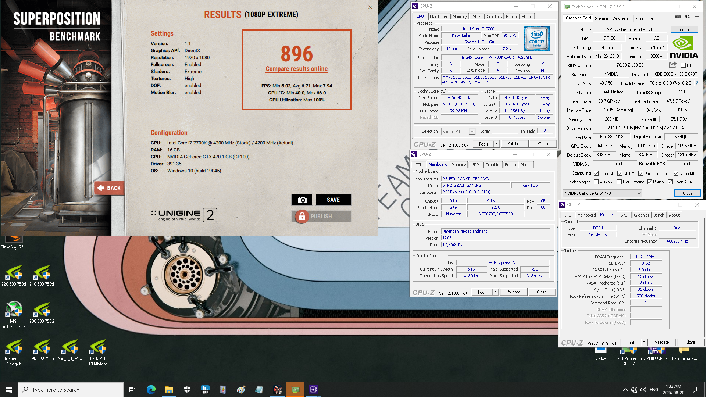Click the BIOS export share icon in GPU-Z
Screen dimensions: 706x397
pos(673,65)
